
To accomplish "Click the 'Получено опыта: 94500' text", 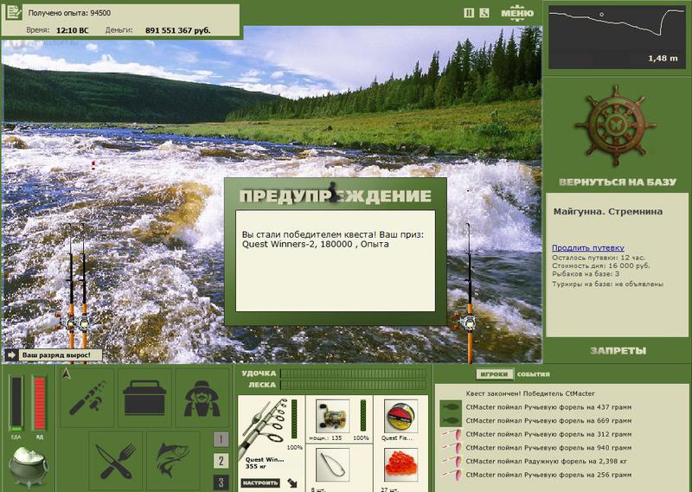I will pos(69,13).
